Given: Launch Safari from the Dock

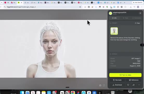Looking at the screenshot, I should 28,92.
